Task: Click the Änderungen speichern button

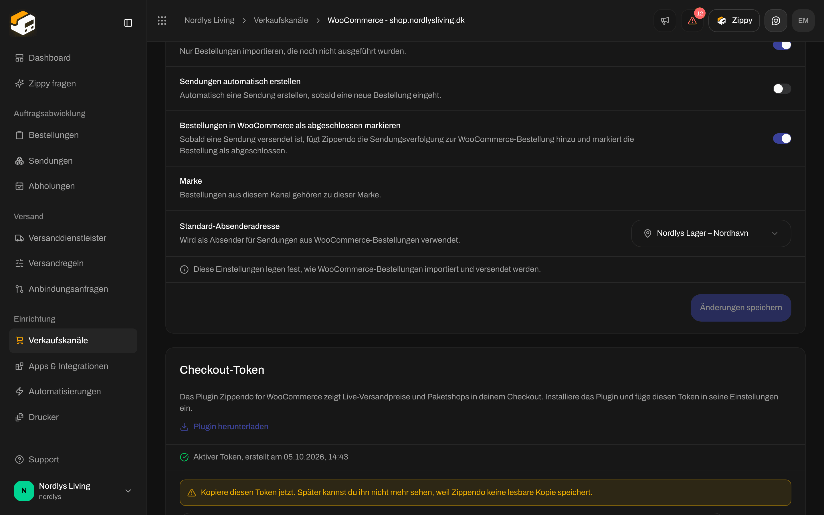Action: click(740, 308)
